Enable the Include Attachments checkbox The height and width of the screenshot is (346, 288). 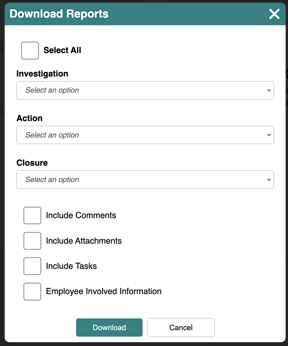pos(32,241)
